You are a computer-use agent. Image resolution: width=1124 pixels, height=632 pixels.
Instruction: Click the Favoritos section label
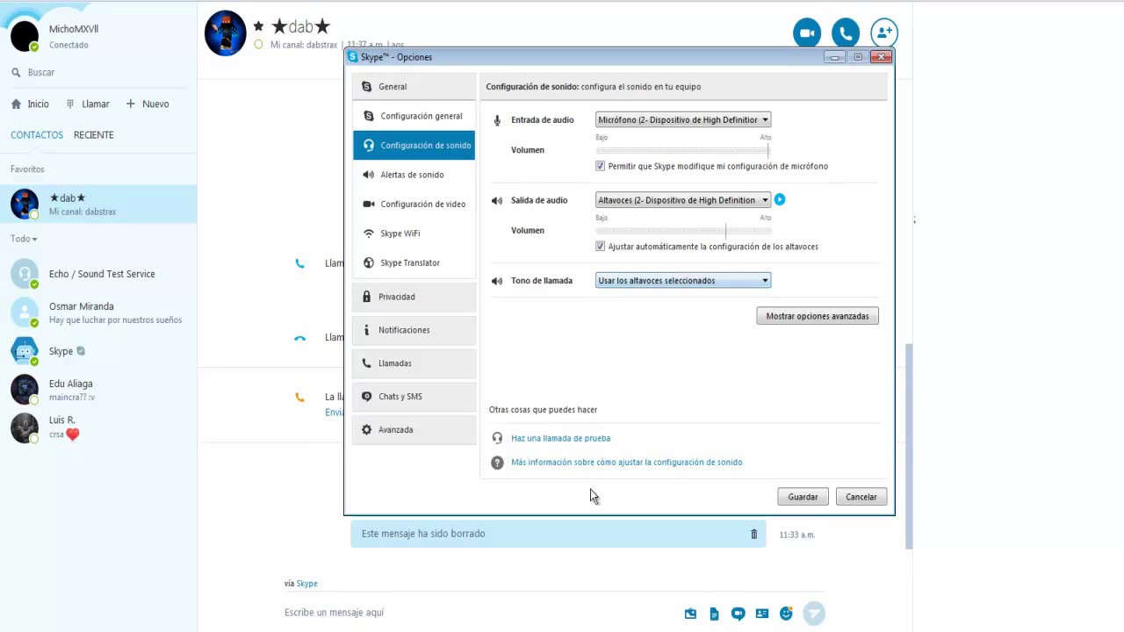click(27, 169)
